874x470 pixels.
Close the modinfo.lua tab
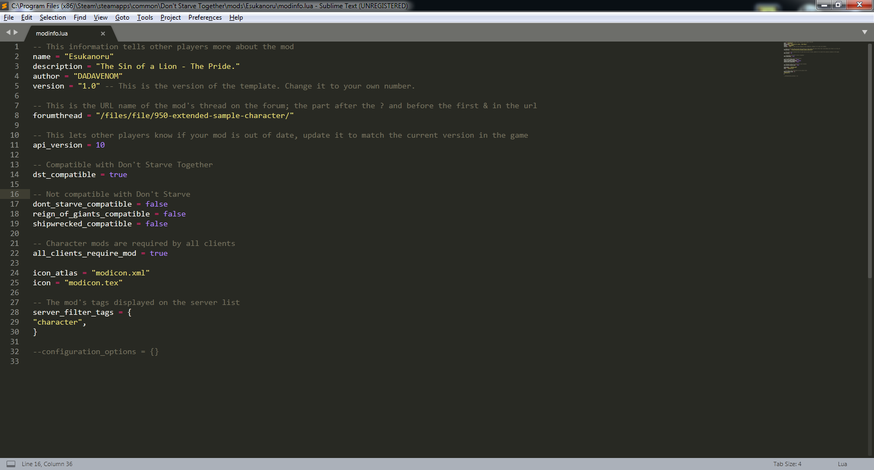(x=103, y=33)
